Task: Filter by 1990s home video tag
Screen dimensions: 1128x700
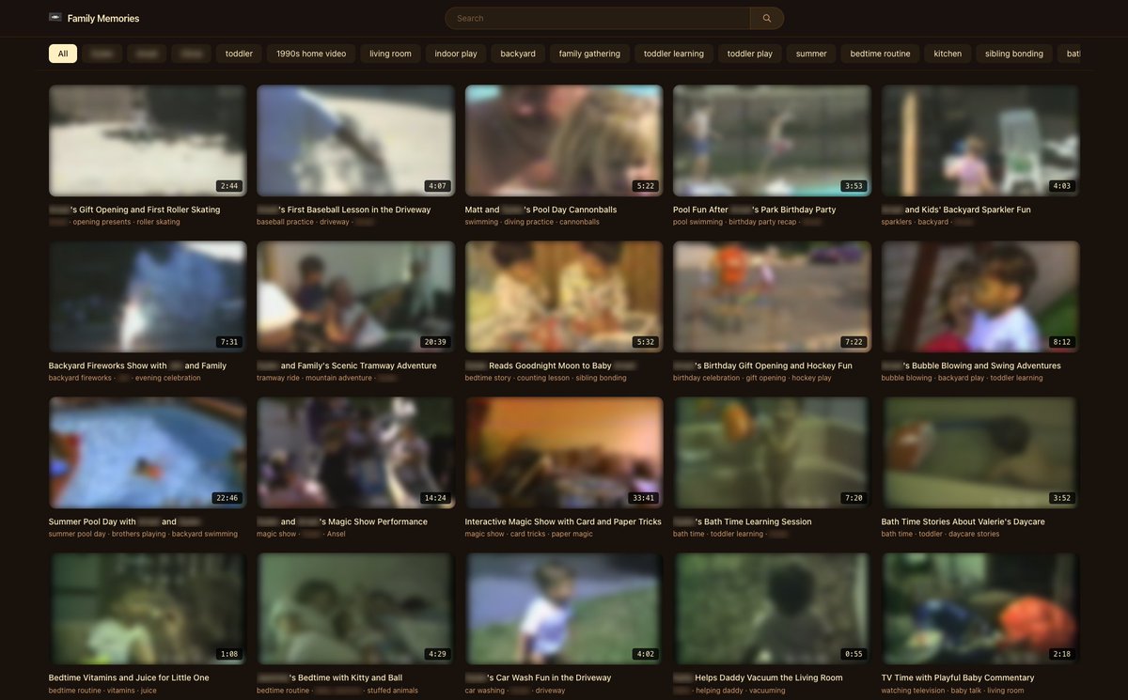Action: click(311, 54)
